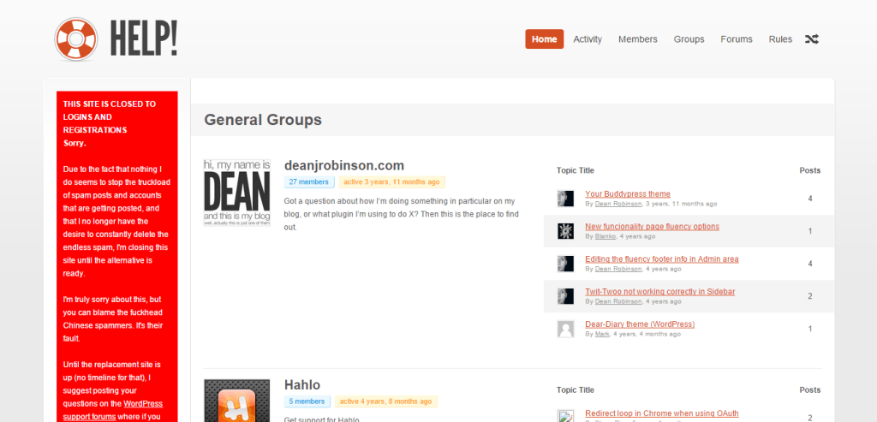Click Topic Title header in Hahlo group
The width and height of the screenshot is (877, 422).
[576, 389]
